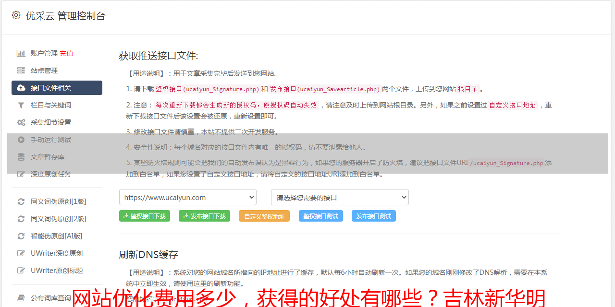The width and height of the screenshot is (615, 307).
Task: Open UWriter原创标题 page
Action: 57,271
